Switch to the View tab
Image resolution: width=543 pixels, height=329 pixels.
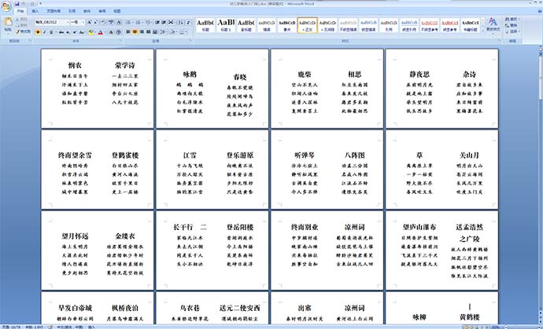(x=117, y=11)
